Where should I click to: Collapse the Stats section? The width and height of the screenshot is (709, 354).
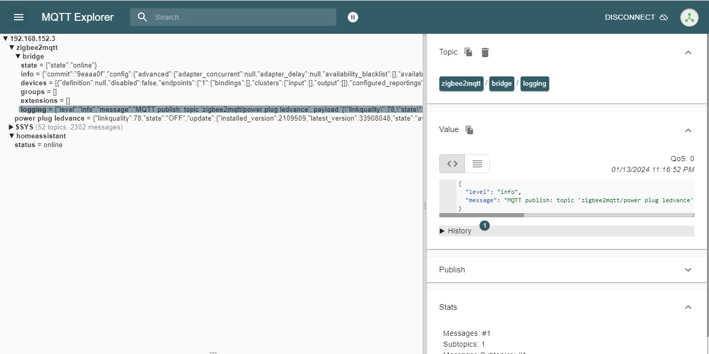688,307
